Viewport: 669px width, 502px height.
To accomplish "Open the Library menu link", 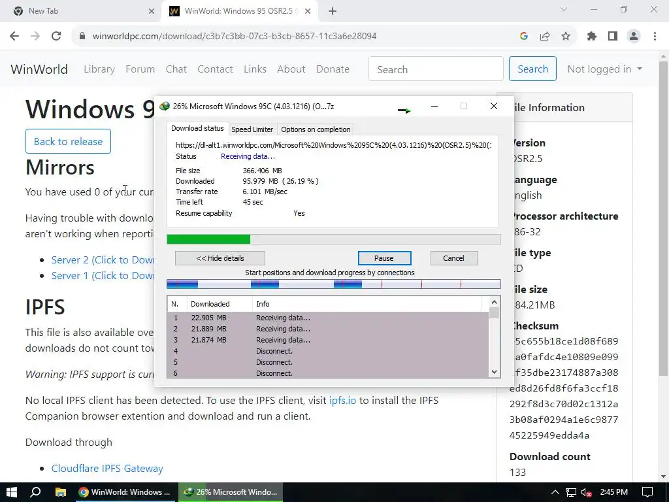I will 99,69.
